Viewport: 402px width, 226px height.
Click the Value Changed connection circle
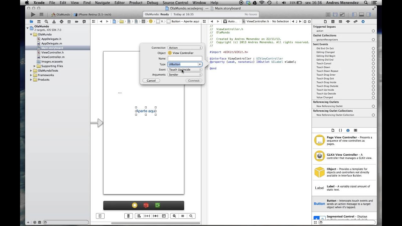pos(373,97)
